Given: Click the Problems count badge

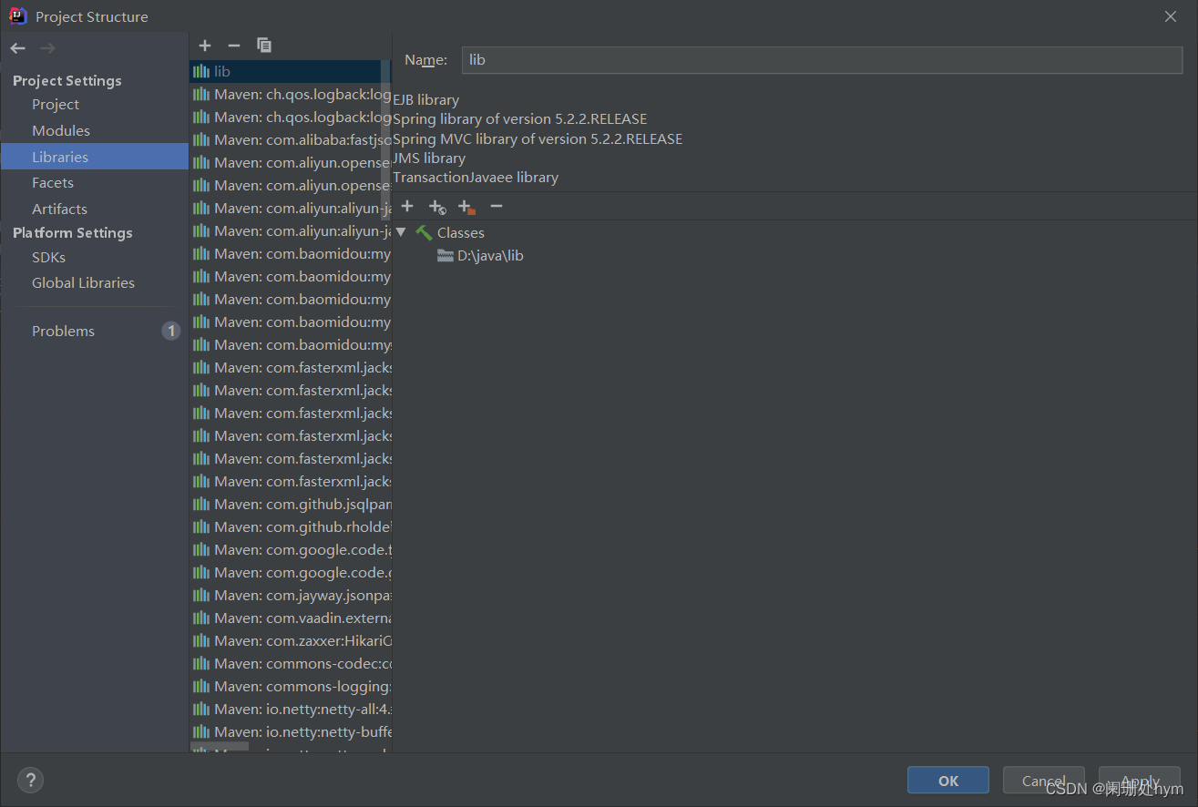Looking at the screenshot, I should [171, 331].
